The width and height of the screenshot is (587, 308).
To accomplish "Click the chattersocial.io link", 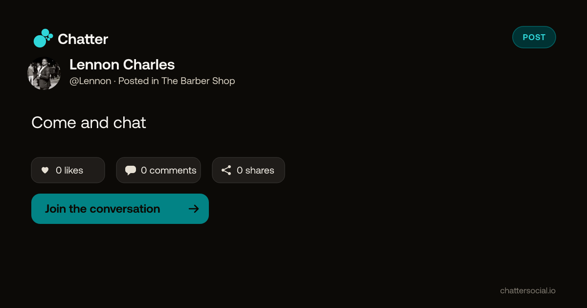I will pyautogui.click(x=528, y=290).
